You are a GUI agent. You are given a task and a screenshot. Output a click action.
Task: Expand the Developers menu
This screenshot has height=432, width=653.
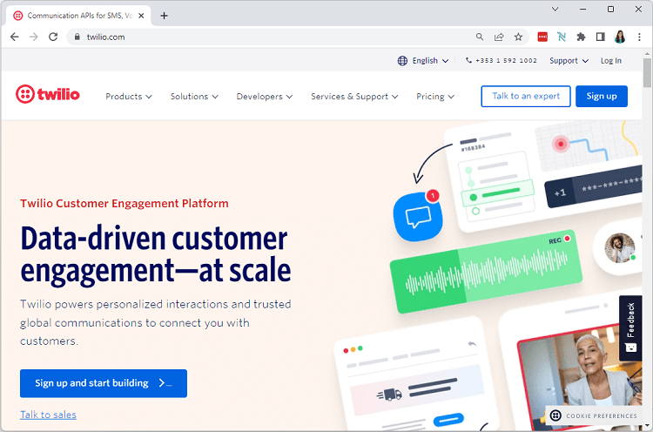point(265,96)
